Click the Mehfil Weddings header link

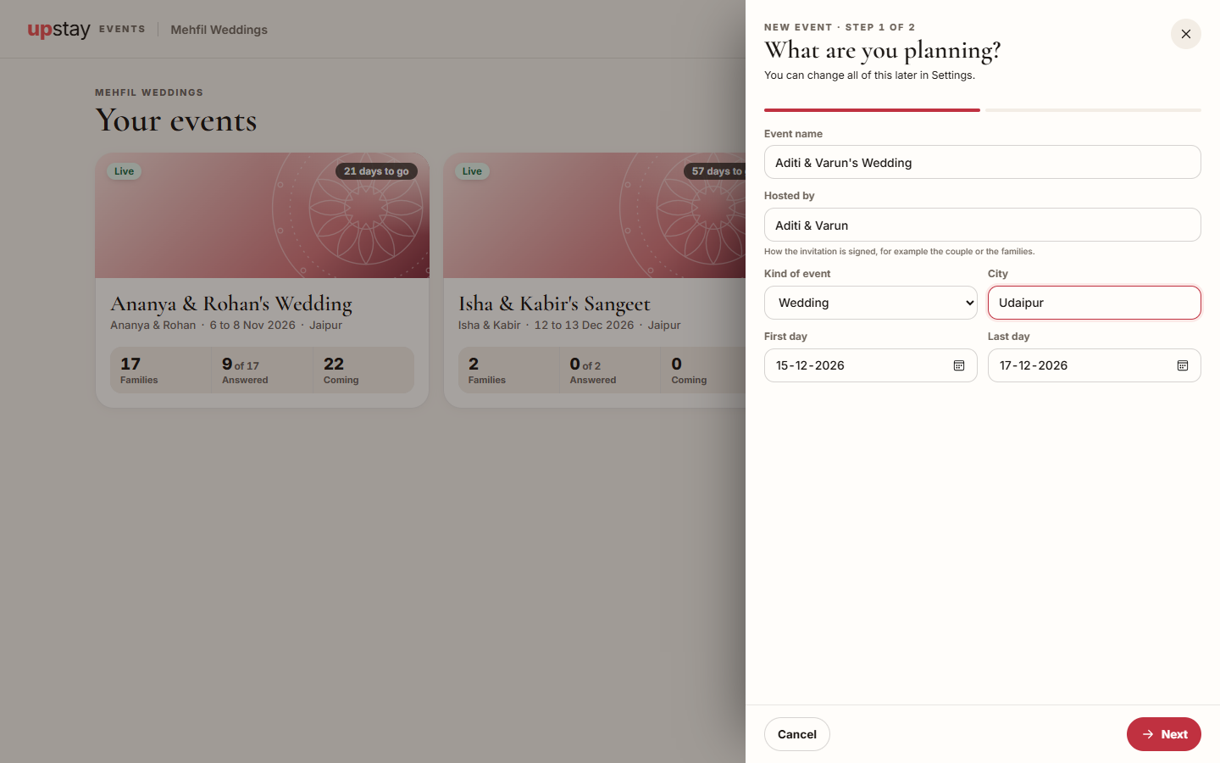(x=219, y=30)
